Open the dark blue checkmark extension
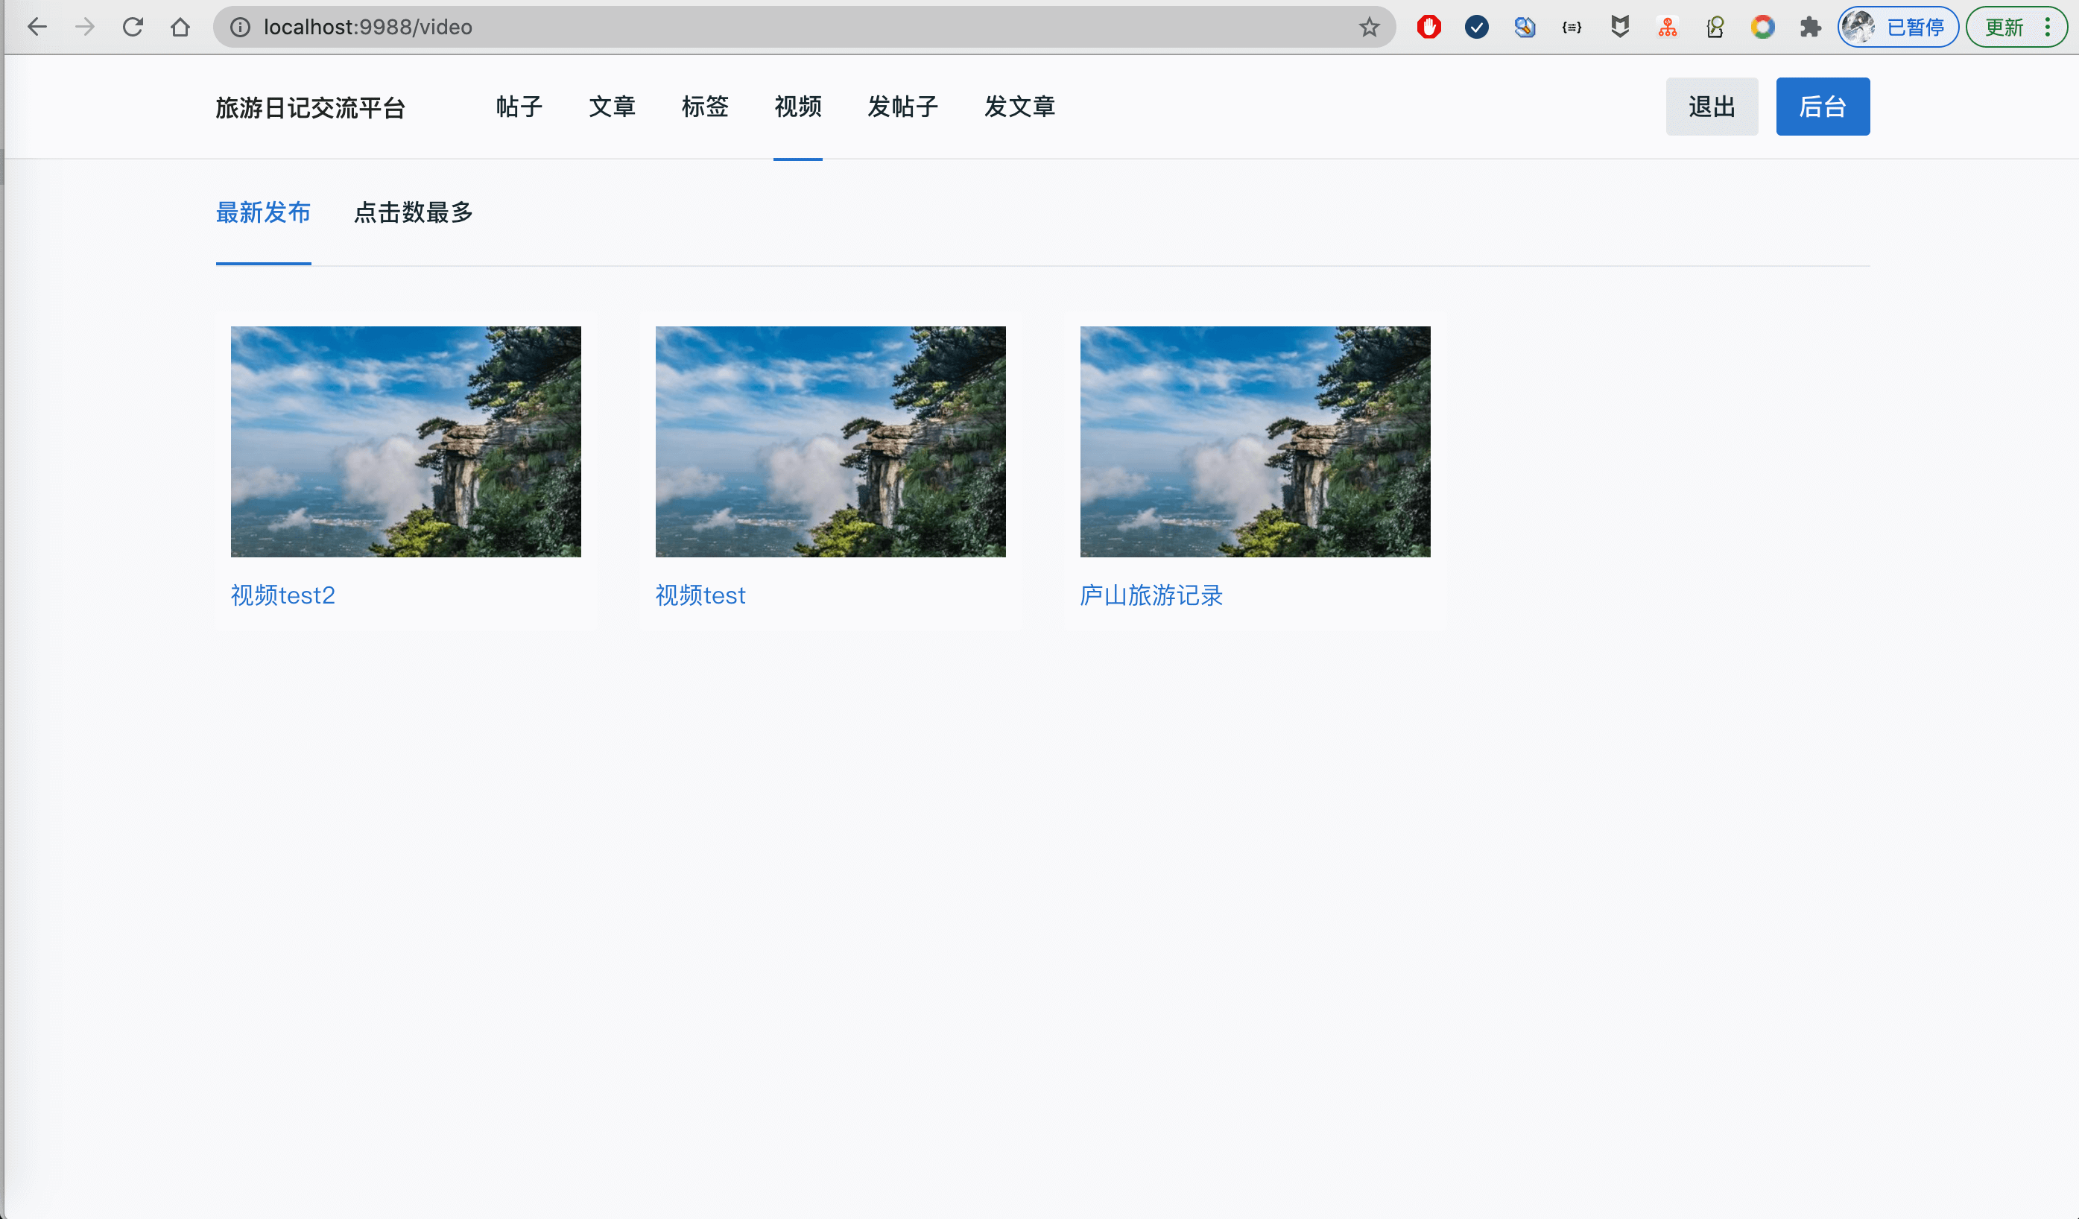The width and height of the screenshot is (2079, 1219). coord(1477,28)
